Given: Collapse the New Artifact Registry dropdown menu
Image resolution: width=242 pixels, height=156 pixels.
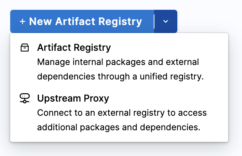Looking at the screenshot, I should 166,21.
